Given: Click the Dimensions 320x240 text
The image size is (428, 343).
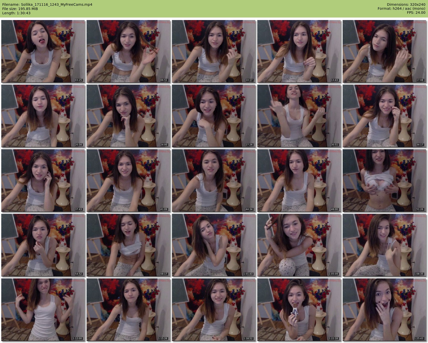Looking at the screenshot, I should [x=406, y=5].
